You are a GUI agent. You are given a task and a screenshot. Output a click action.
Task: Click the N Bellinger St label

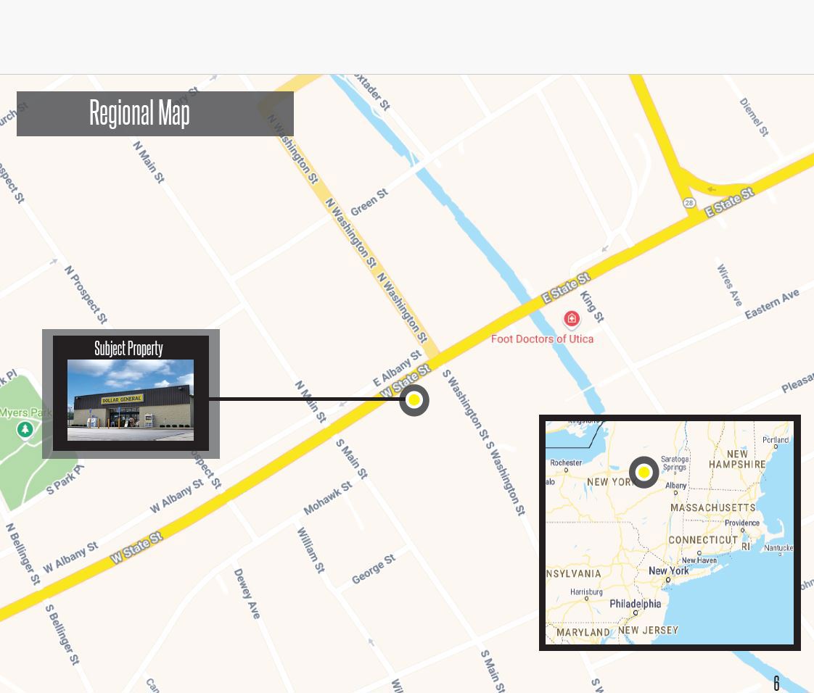22,554
